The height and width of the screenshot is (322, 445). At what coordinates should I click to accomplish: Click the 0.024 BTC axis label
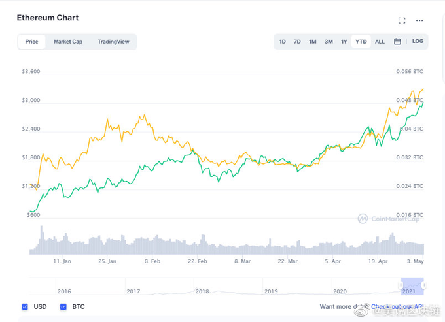(x=410, y=186)
